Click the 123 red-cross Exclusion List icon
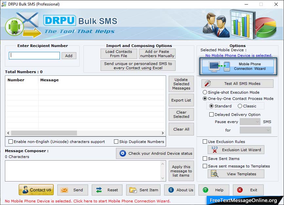 pyautogui.click(x=215, y=150)
